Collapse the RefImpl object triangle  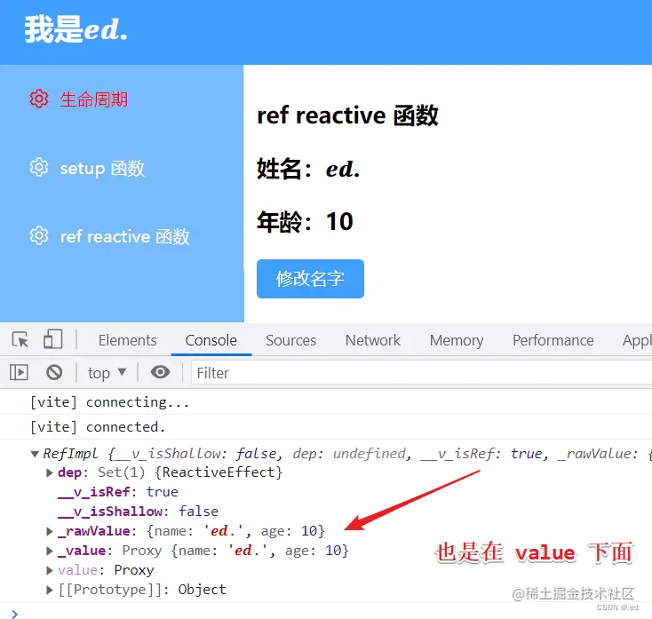pos(35,454)
